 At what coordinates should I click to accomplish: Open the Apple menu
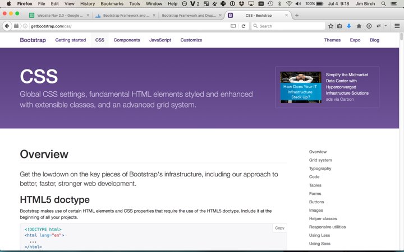pyautogui.click(x=8, y=3)
